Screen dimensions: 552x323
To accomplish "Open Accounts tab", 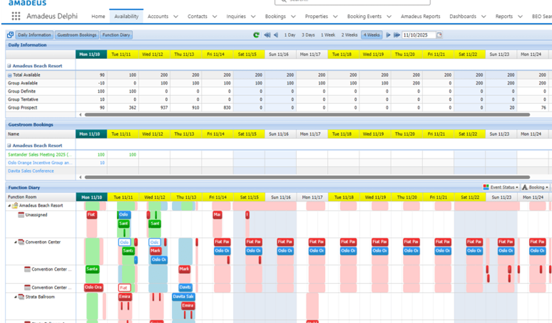I will [x=158, y=16].
